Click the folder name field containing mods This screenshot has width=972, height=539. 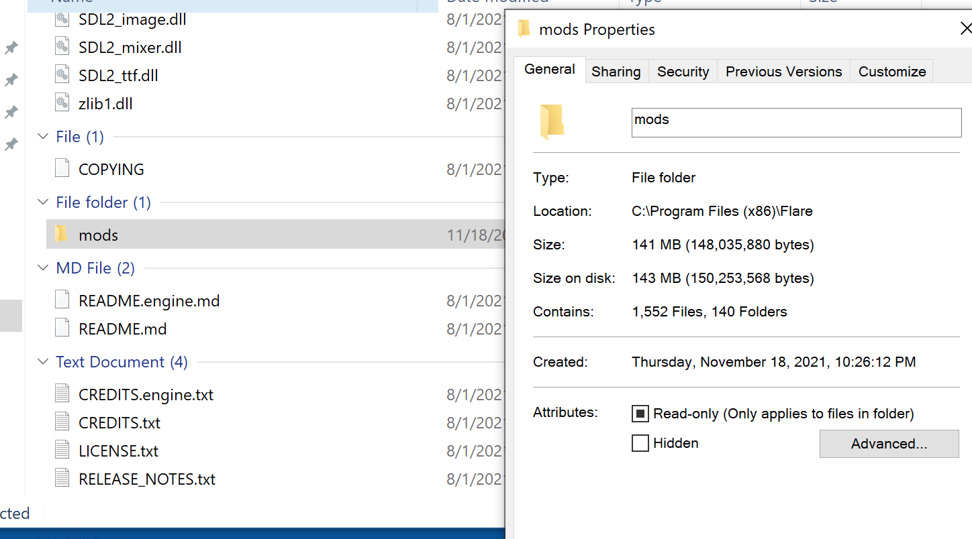pos(796,123)
